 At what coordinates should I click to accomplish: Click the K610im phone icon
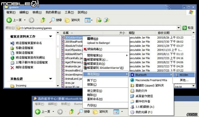177,75
